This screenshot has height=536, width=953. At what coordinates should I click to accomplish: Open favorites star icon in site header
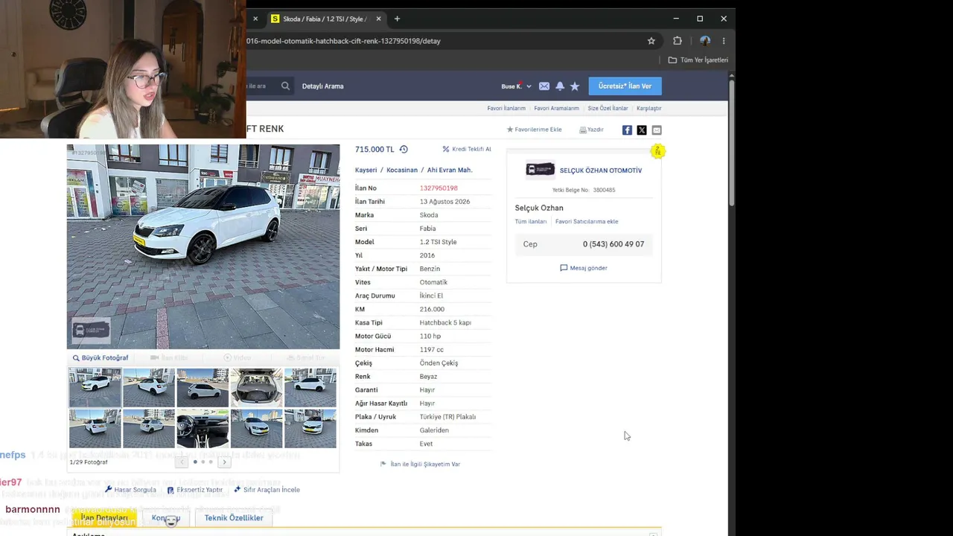point(575,86)
